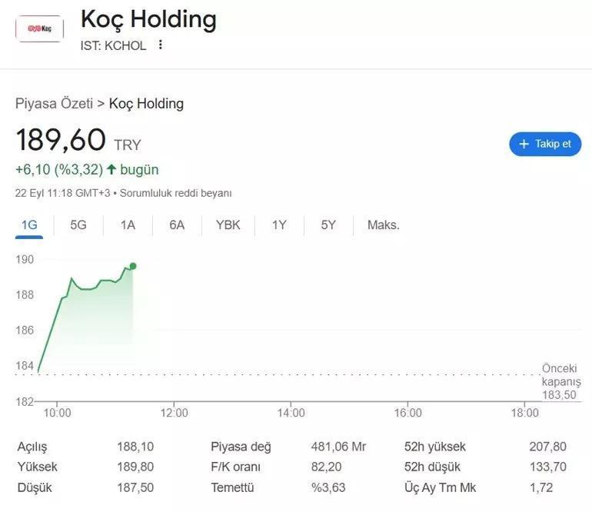Open the three-dot menu beside KCHOL
This screenshot has height=512, width=592.
[x=161, y=45]
